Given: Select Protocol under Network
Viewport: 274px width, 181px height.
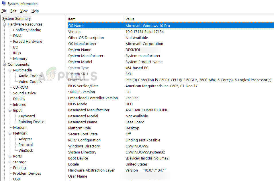Looking at the screenshot, I should 26,145.
